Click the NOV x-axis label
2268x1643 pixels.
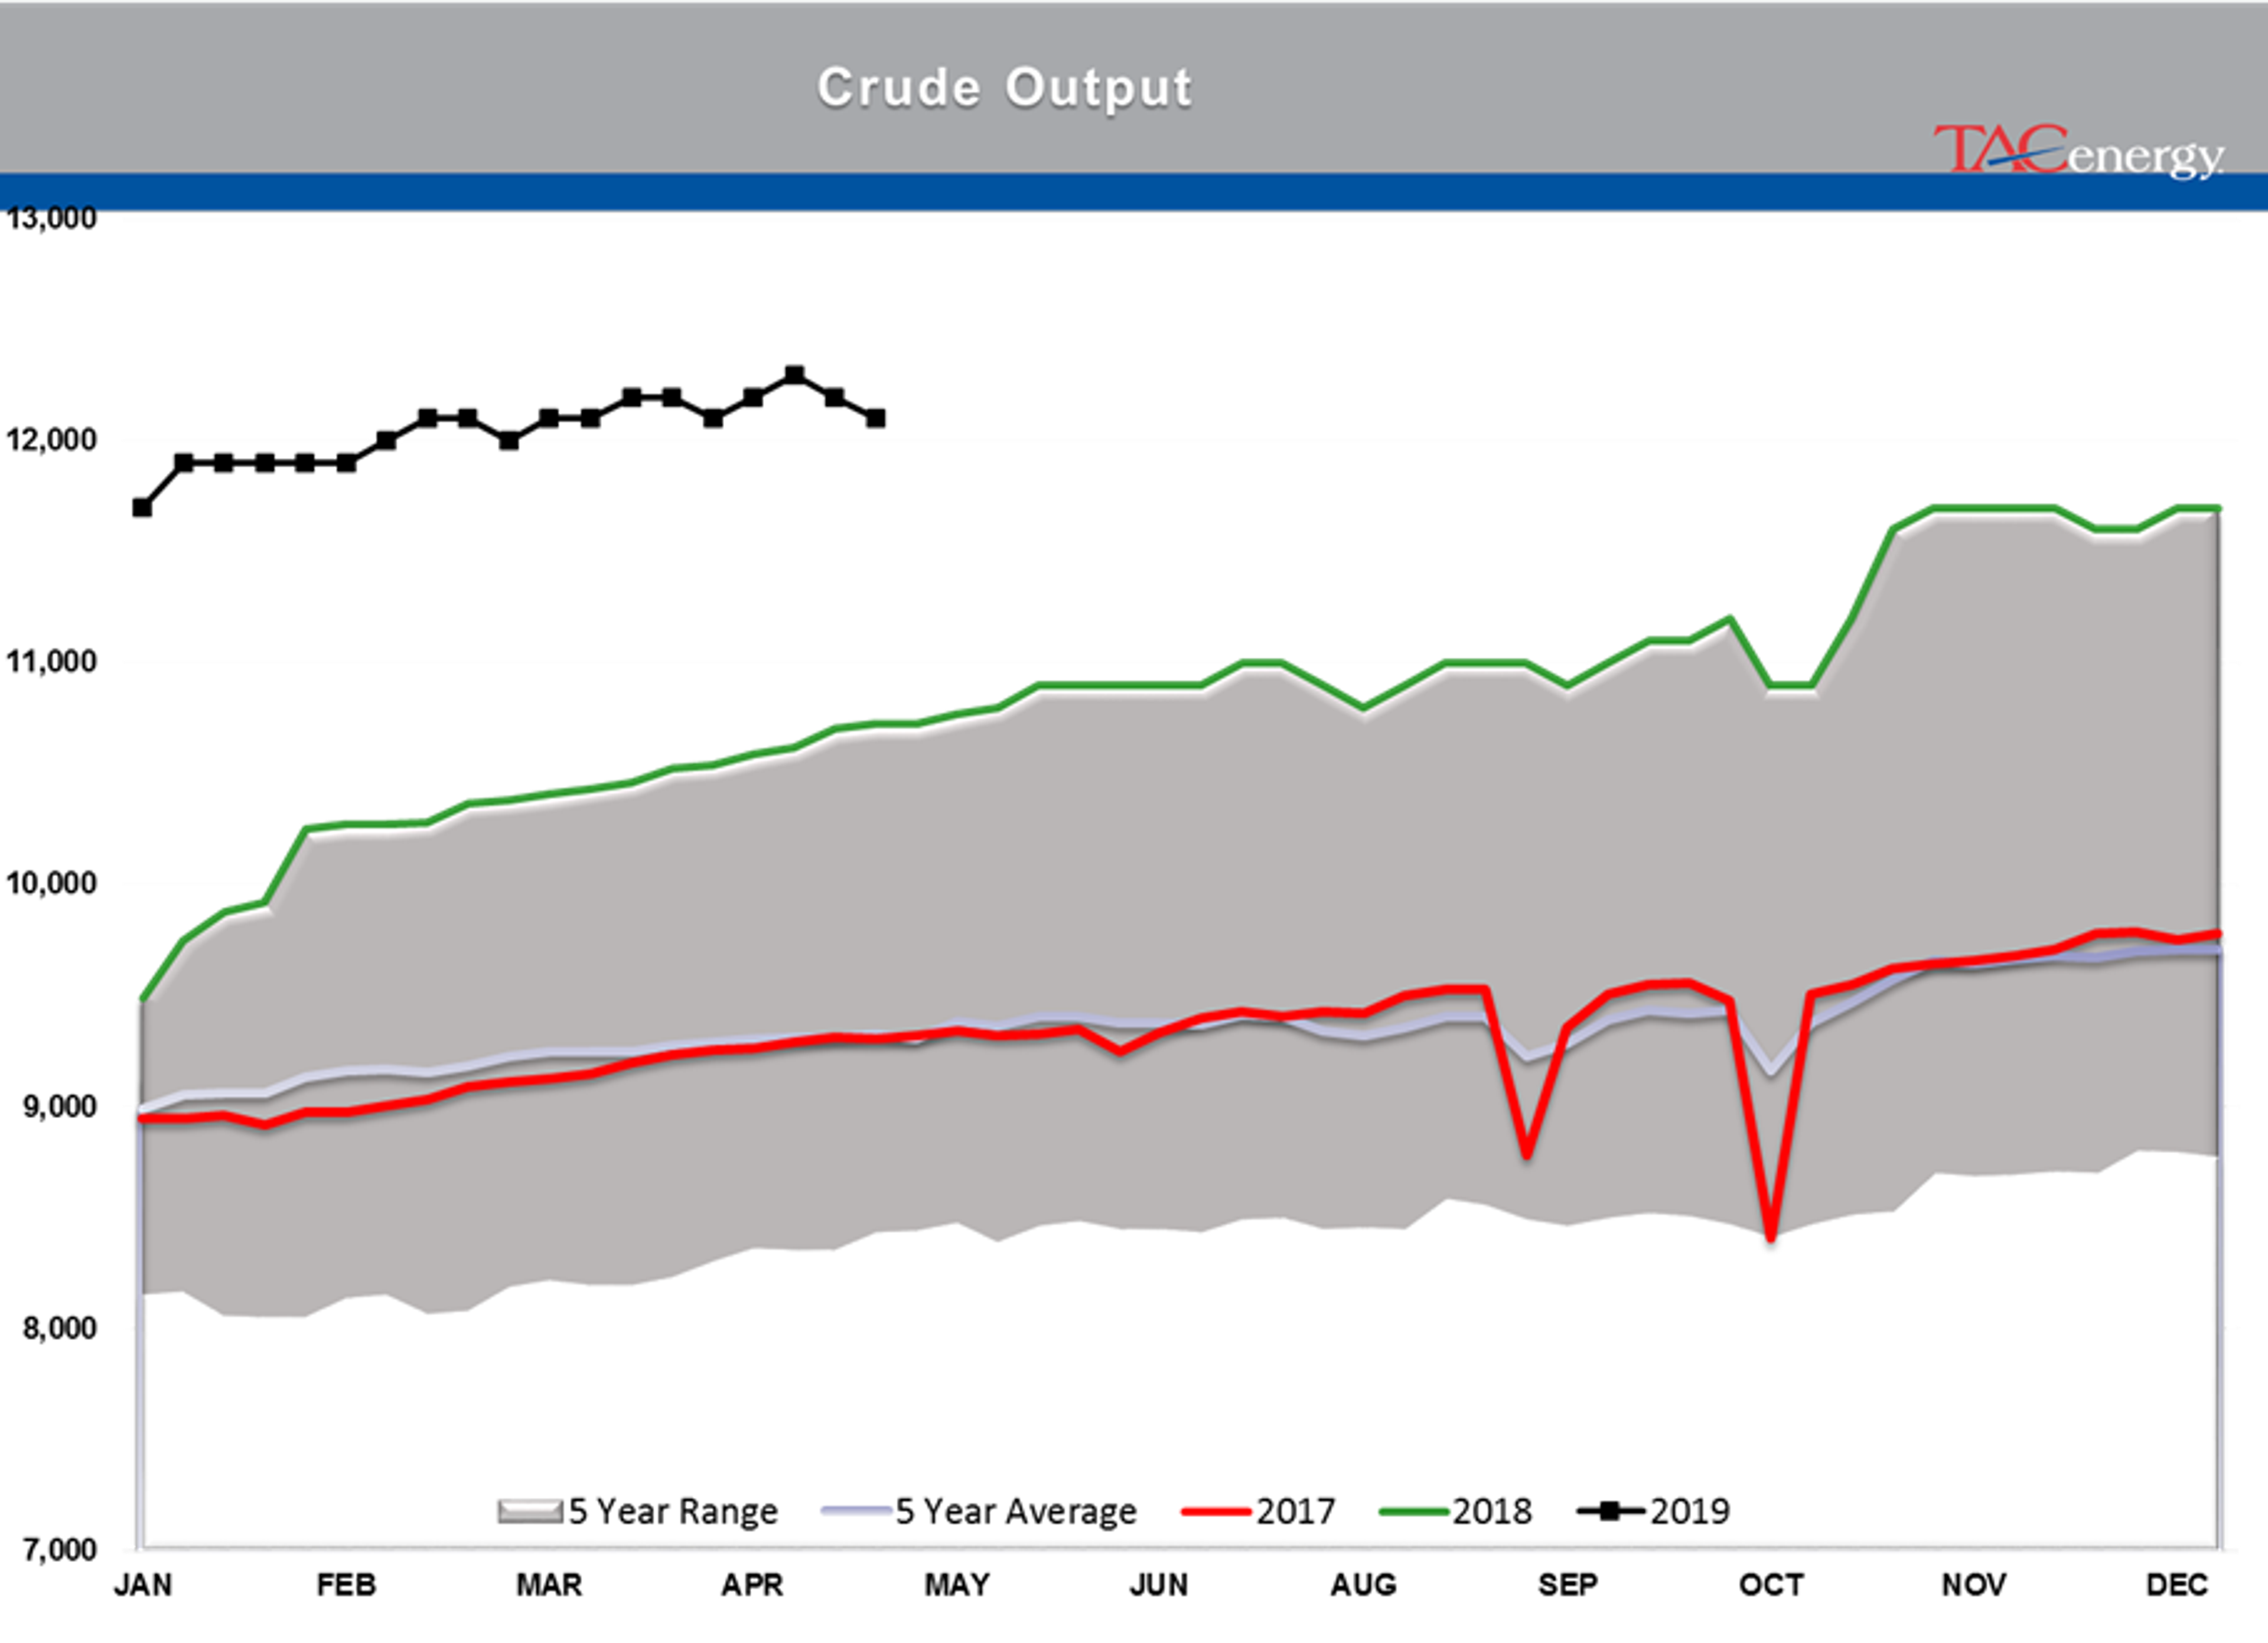pyautogui.click(x=1974, y=1585)
